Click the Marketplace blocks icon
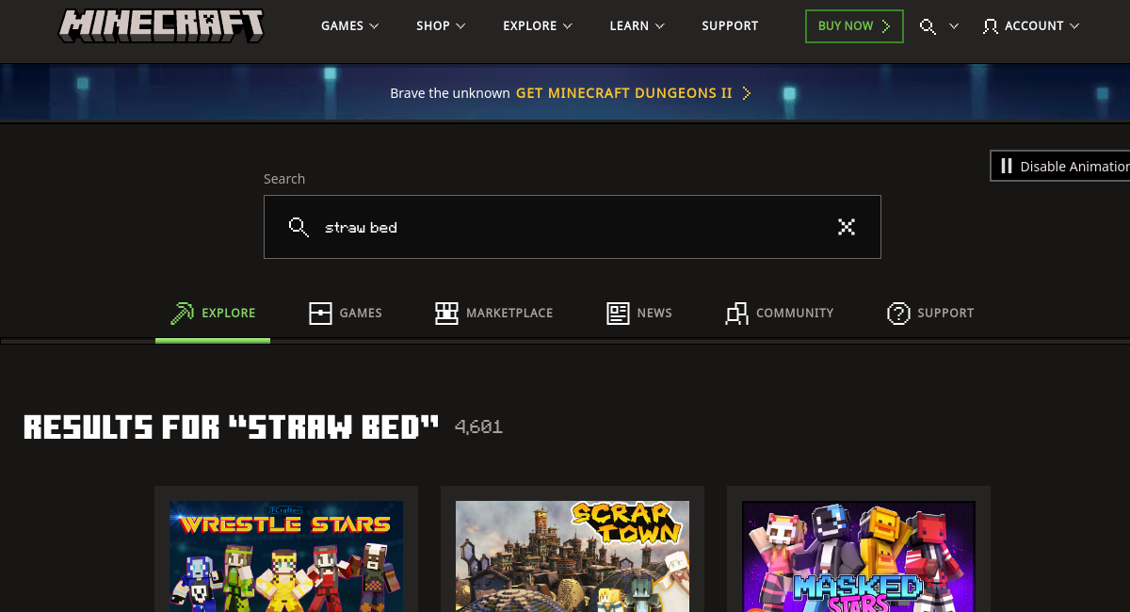This screenshot has height=612, width=1130. point(446,314)
